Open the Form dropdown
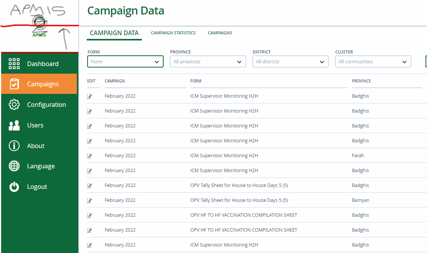 (125, 61)
